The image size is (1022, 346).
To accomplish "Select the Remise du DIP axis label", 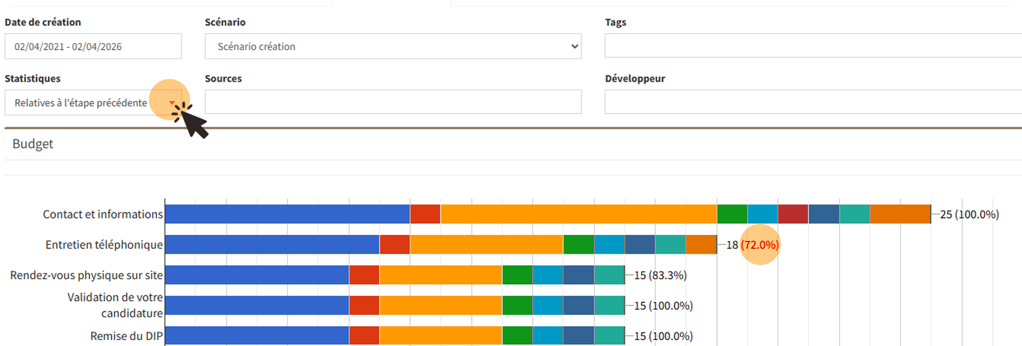I will point(126,336).
